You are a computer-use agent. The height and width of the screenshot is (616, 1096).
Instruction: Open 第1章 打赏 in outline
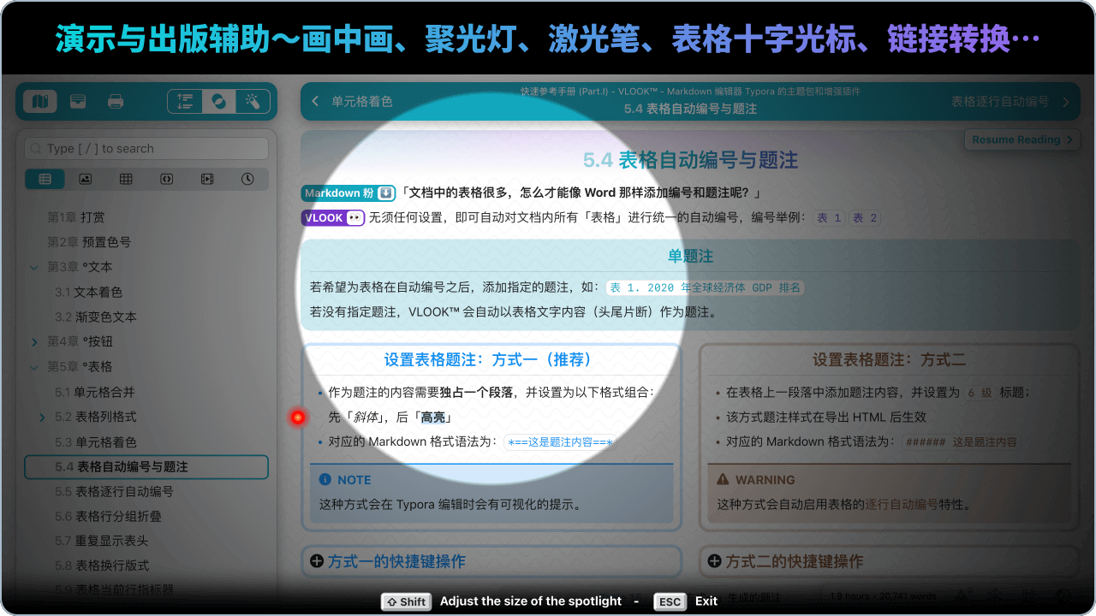point(76,217)
